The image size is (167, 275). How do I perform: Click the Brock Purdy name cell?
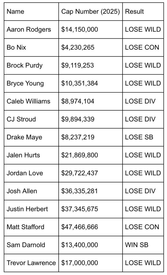[25, 66]
